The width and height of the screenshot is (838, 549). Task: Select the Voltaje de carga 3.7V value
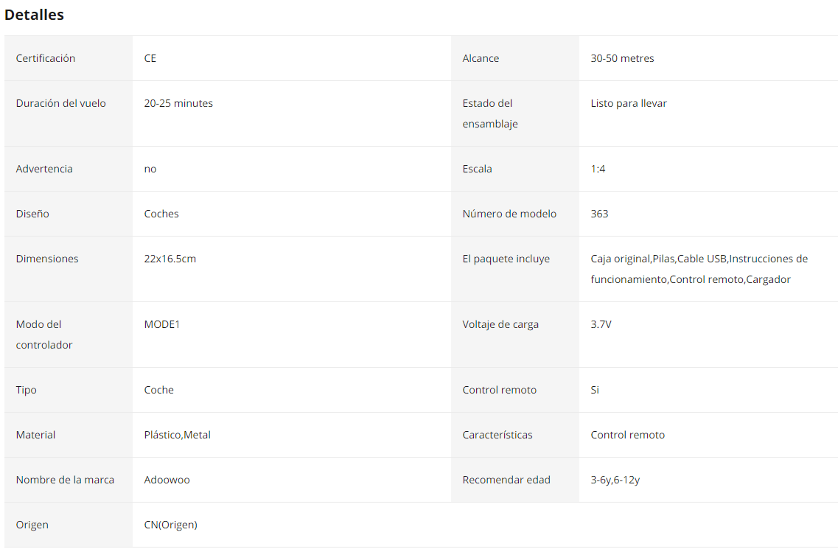(601, 324)
